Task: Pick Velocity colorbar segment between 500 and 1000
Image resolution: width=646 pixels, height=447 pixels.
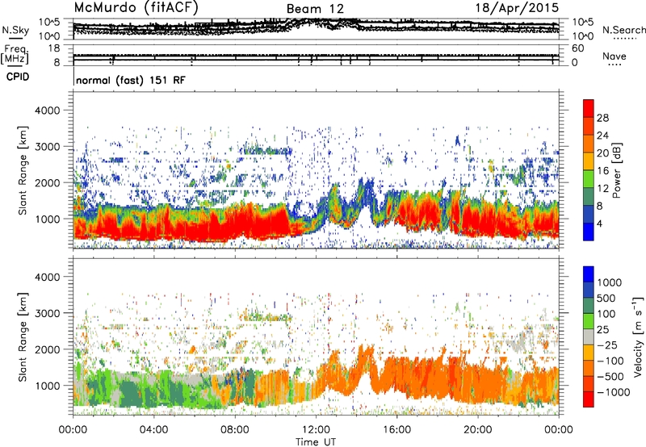Action: click(x=589, y=290)
